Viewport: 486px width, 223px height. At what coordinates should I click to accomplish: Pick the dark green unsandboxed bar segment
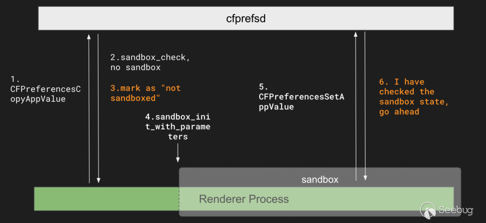[107, 199]
